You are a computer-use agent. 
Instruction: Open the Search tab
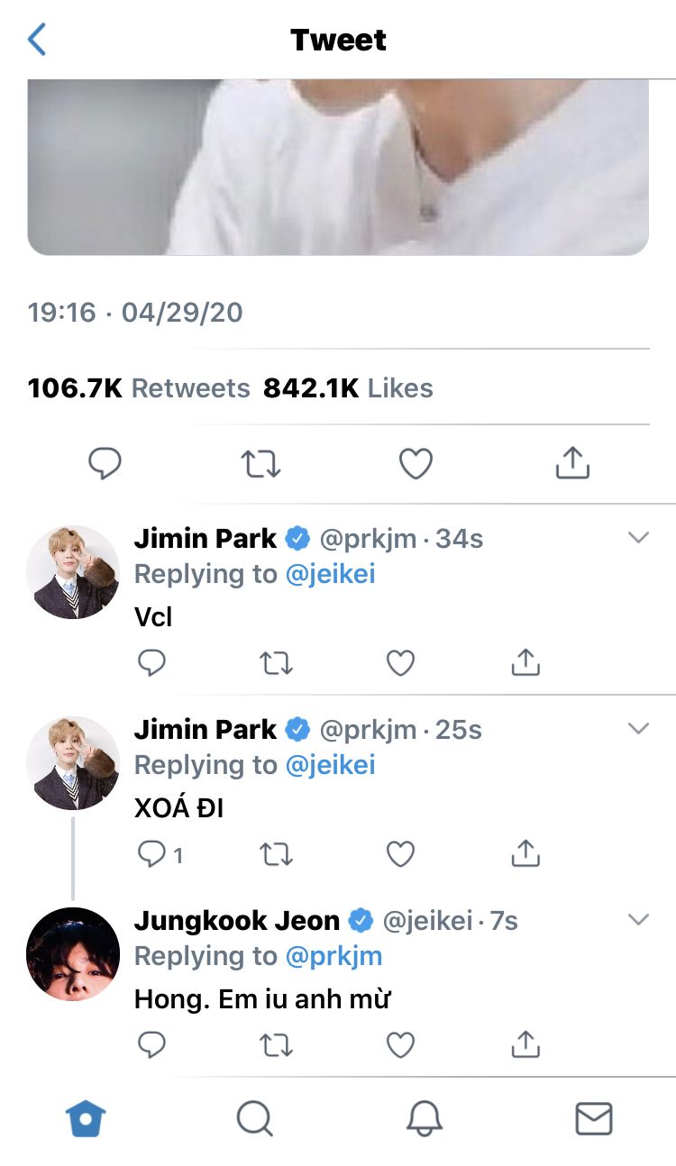pos(255,1119)
